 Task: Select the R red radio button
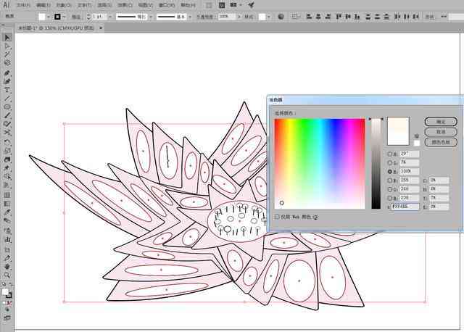click(x=390, y=180)
